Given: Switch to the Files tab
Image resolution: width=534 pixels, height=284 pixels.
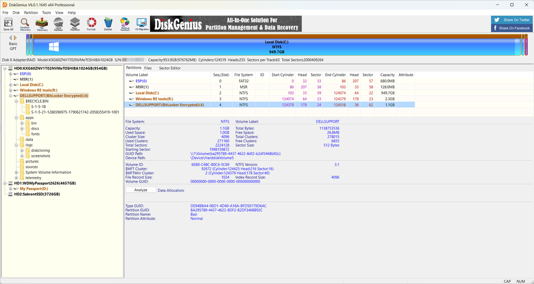Looking at the screenshot, I should coord(148,68).
